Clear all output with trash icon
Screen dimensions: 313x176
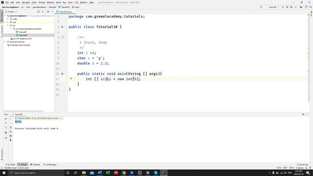pyautogui.click(x=11, y=140)
